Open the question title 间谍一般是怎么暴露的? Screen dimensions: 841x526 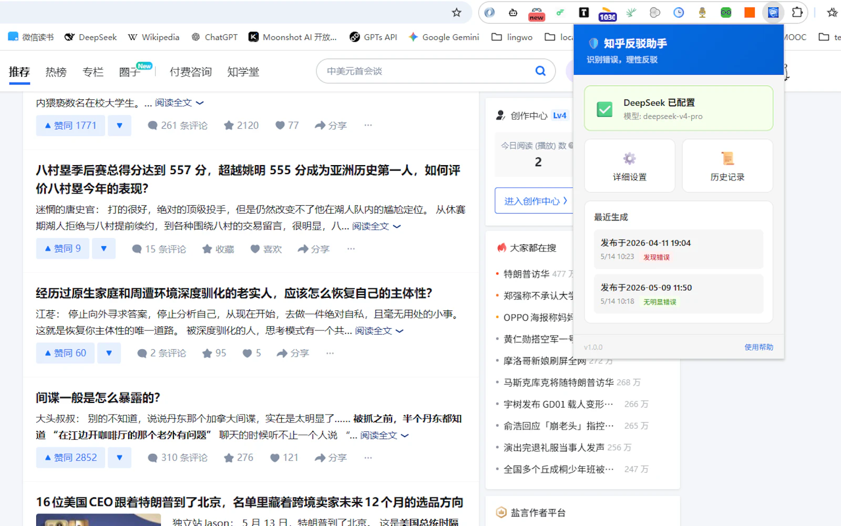[x=98, y=398]
